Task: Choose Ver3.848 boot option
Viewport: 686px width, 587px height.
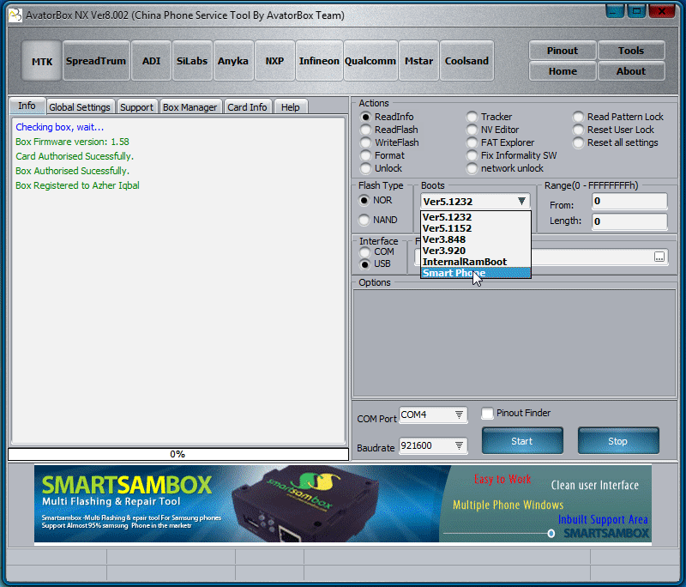Action: click(476, 239)
